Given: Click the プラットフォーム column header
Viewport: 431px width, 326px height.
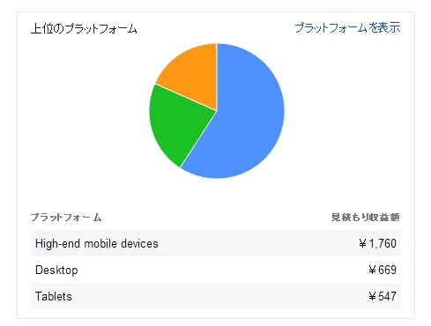Looking at the screenshot, I should tap(66, 218).
